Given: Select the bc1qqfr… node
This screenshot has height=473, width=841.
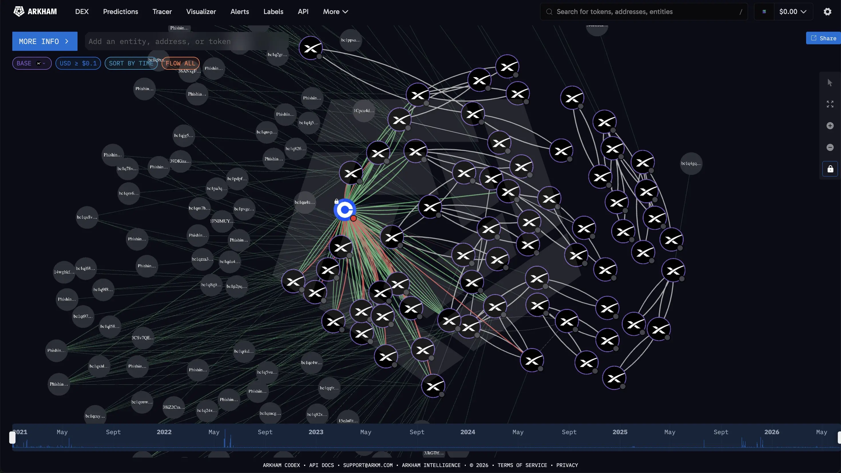Looking at the screenshot, I should 329,388.
